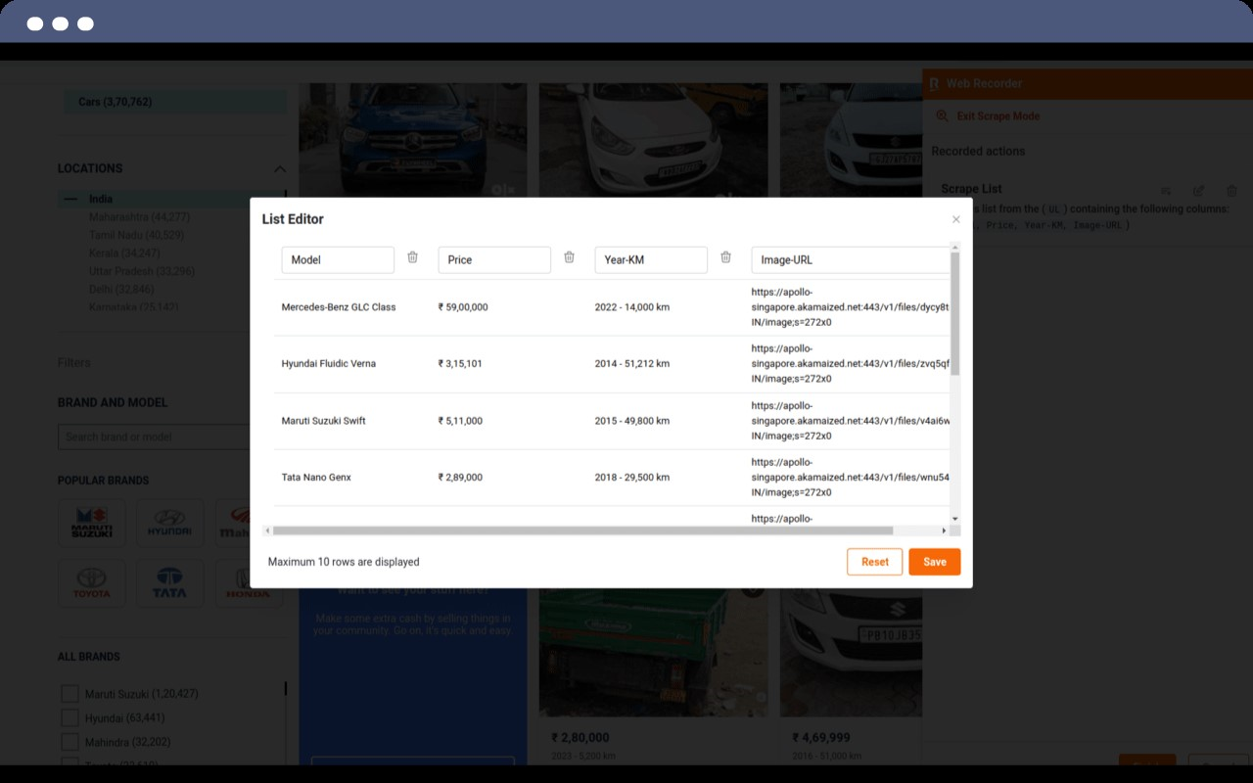Check the Maruti Suzuki brand checkbox
The width and height of the screenshot is (1253, 783).
coord(70,694)
